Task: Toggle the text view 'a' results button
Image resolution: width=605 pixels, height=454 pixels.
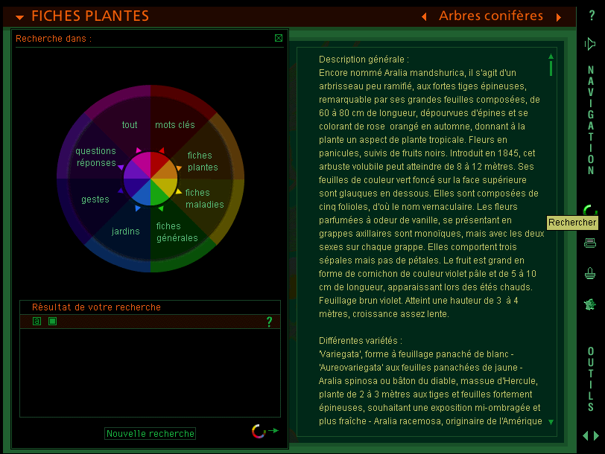Action: (x=37, y=322)
